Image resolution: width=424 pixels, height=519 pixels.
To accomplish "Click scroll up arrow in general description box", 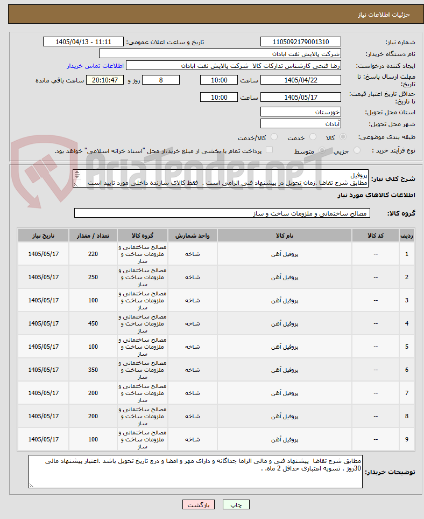I will point(77,172).
